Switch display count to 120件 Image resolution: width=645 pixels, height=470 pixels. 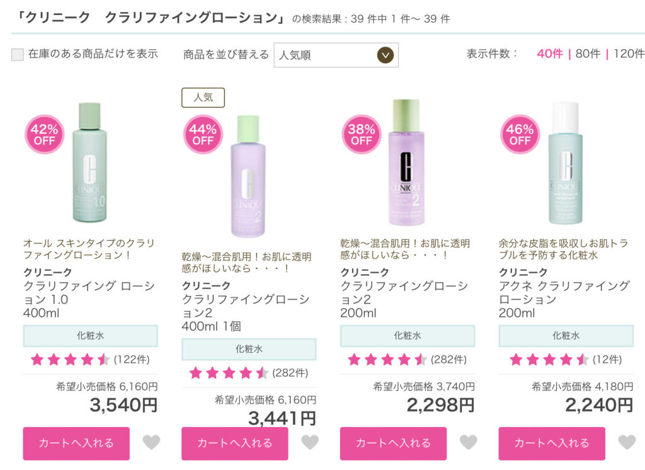[629, 54]
